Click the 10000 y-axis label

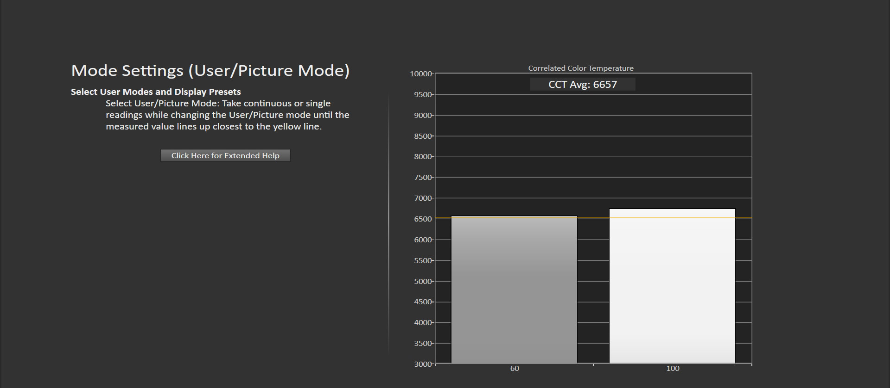click(421, 74)
